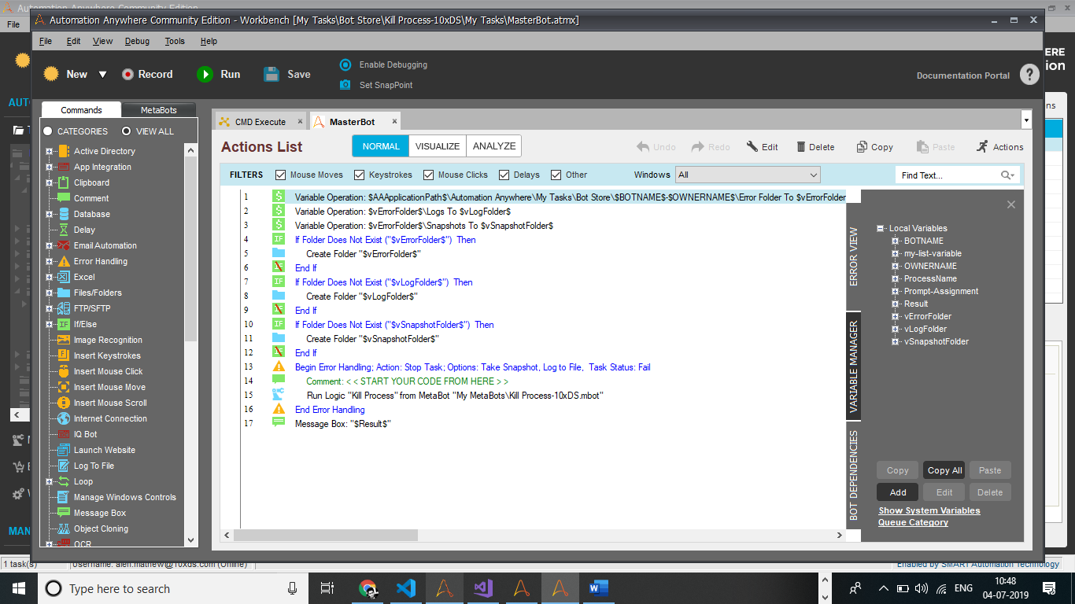Open Visual Studio Code from the taskbar
Image resolution: width=1075 pixels, height=604 pixels.
click(x=405, y=588)
